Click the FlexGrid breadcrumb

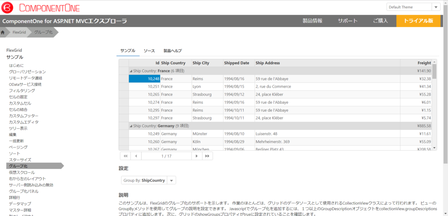click(19, 32)
